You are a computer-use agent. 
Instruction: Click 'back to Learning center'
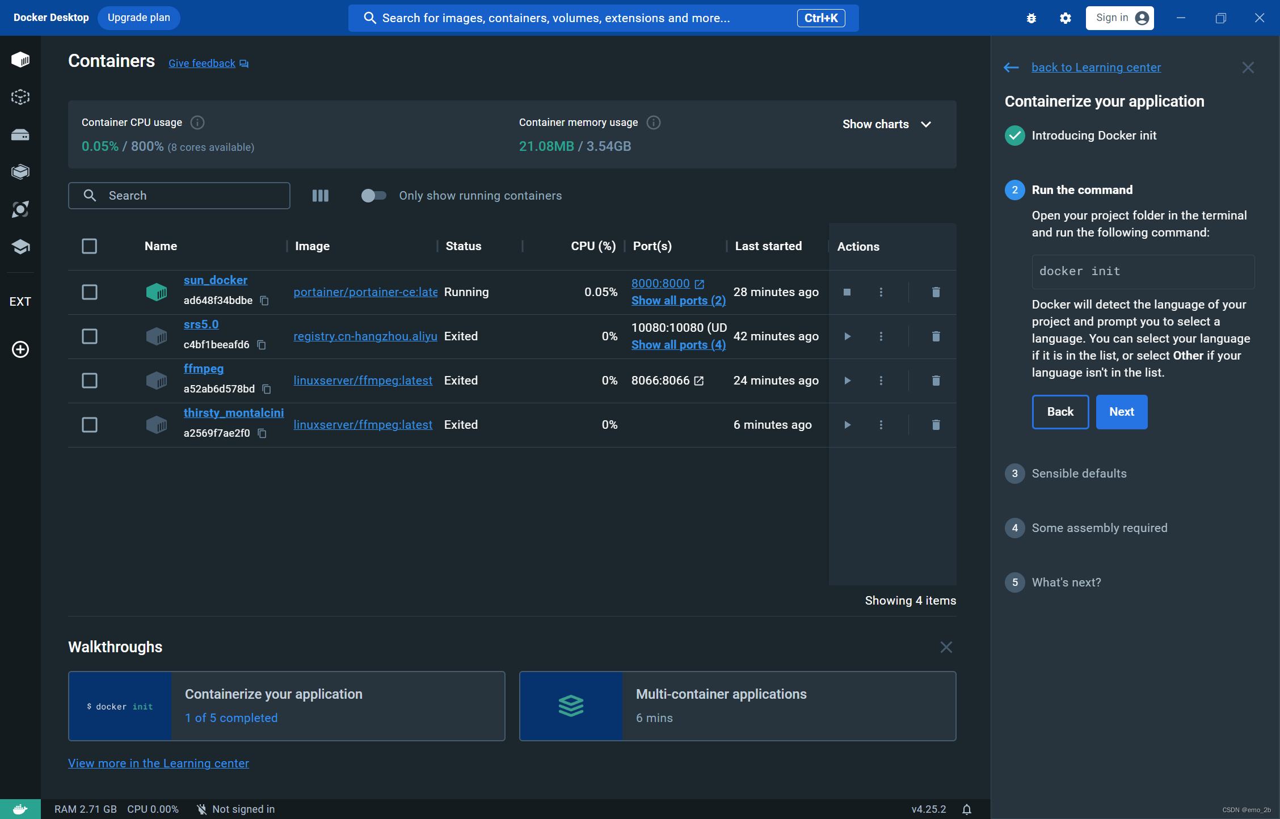[x=1096, y=67]
